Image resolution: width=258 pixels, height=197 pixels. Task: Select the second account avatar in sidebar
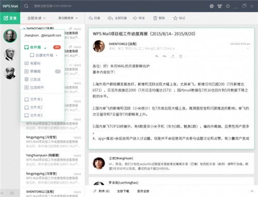[10, 55]
